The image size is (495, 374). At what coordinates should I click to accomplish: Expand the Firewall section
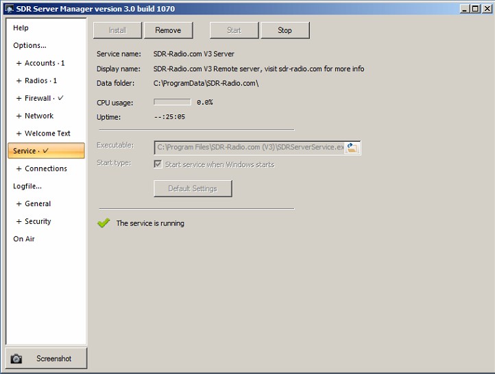tap(19, 99)
